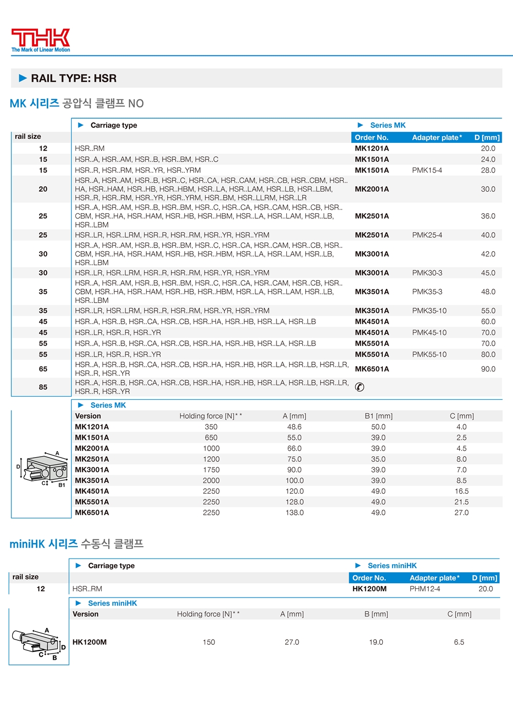The image size is (513, 727).
Task: Click the 'HSR..R, HSR..RM, HSR..YR, HSR..YRM' carriage type
Action: 138,170
